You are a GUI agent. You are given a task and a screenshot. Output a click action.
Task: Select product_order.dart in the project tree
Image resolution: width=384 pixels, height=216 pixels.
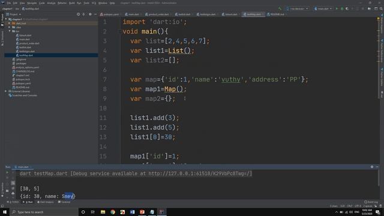pos(29,43)
